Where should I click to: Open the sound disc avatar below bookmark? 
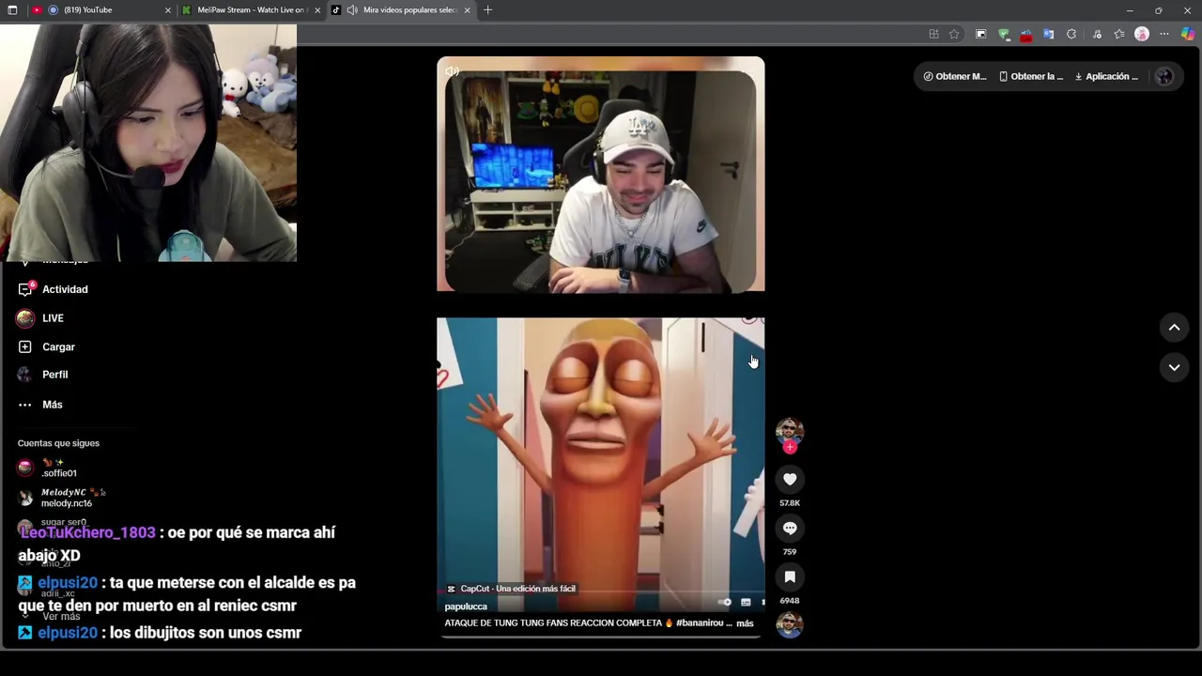click(x=790, y=624)
